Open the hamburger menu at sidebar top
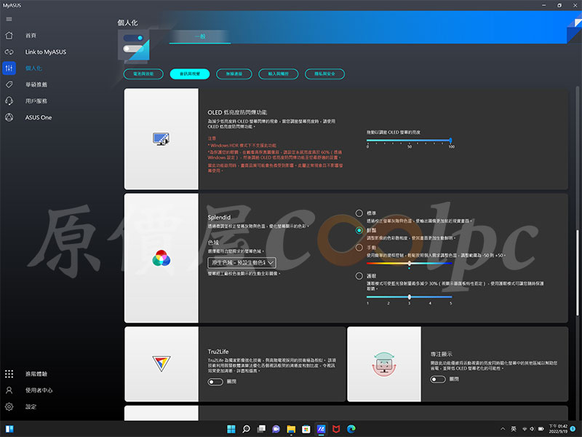The image size is (582, 437). (9, 20)
